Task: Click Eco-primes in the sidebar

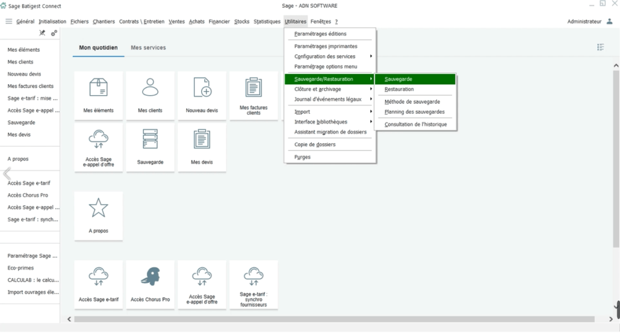Action: click(x=20, y=268)
